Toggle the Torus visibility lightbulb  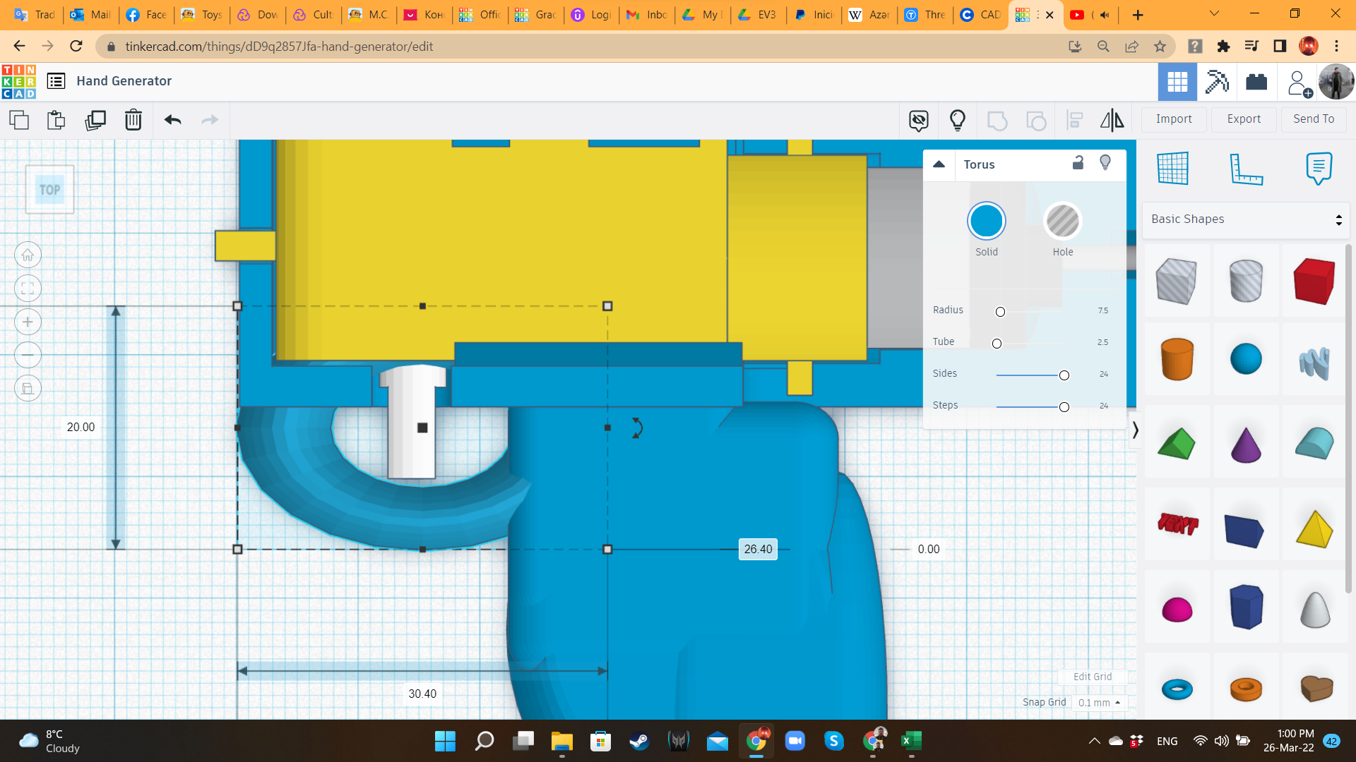[x=1105, y=163]
